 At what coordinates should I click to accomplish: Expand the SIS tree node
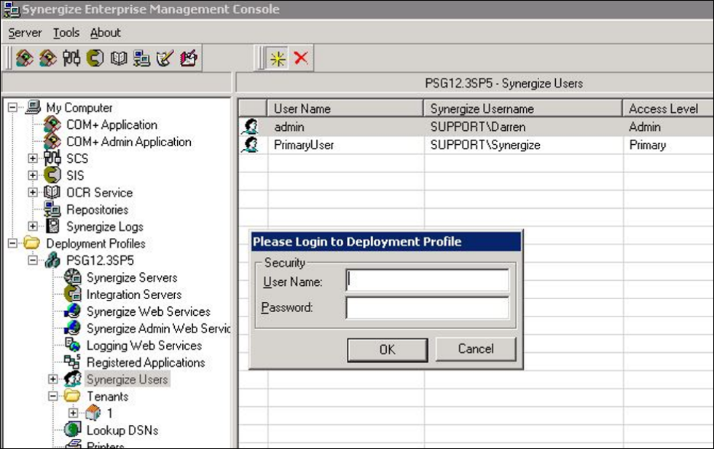pos(33,175)
